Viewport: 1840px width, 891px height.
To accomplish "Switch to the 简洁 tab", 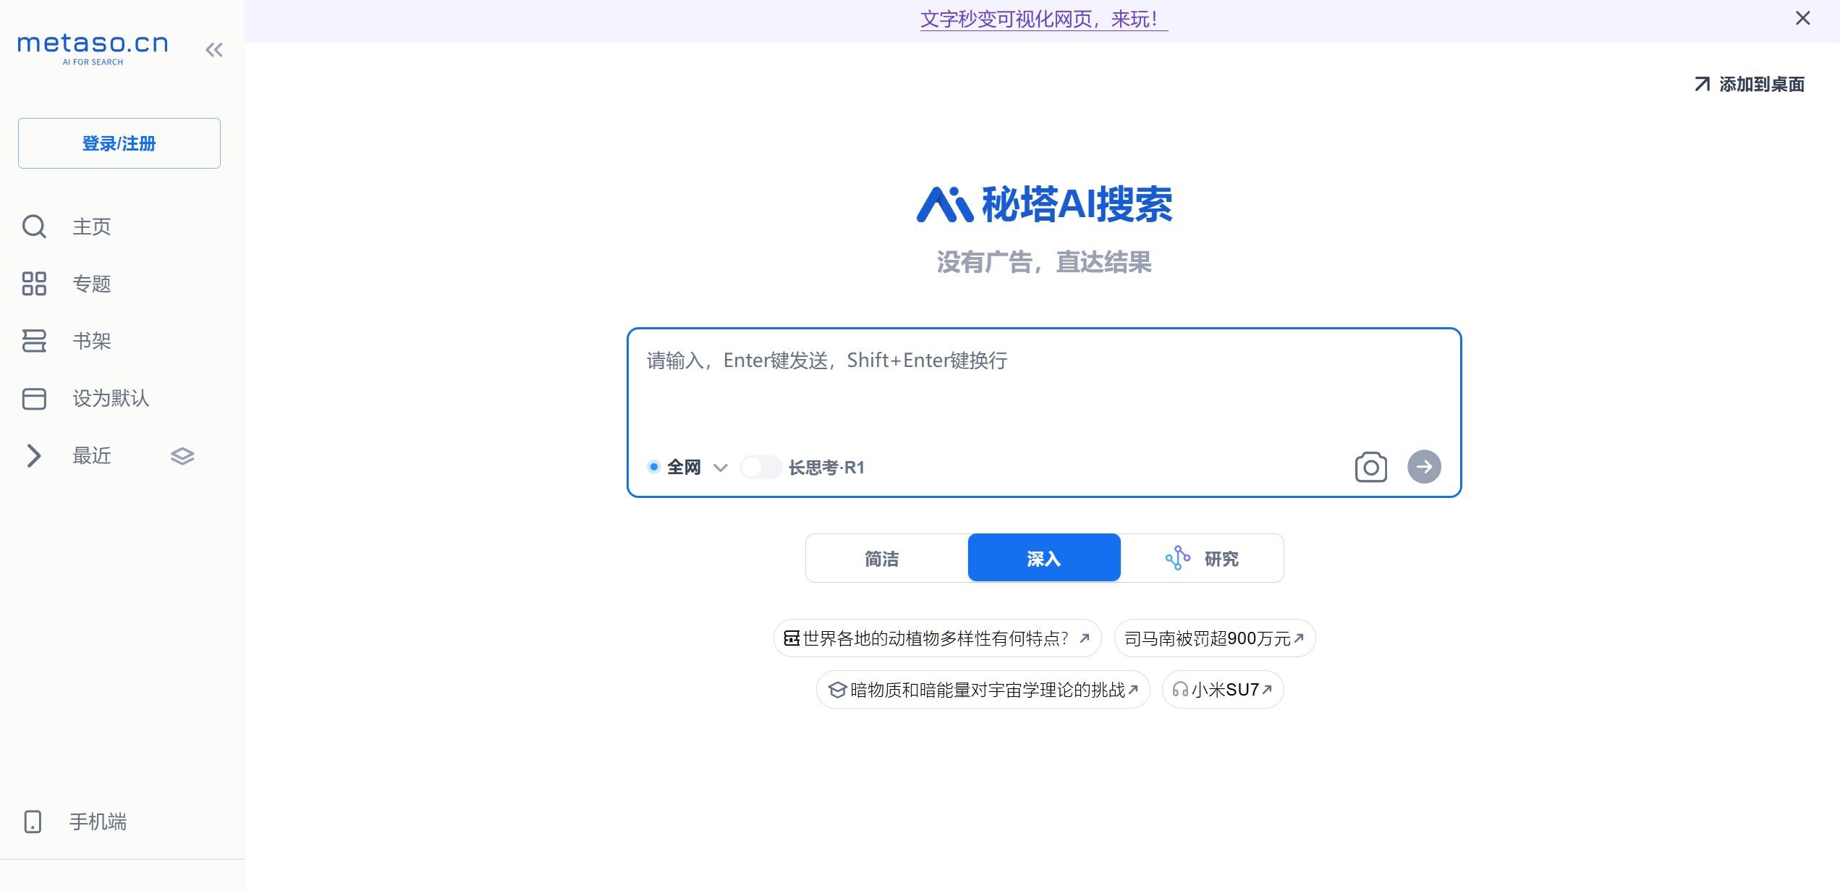I will (883, 558).
